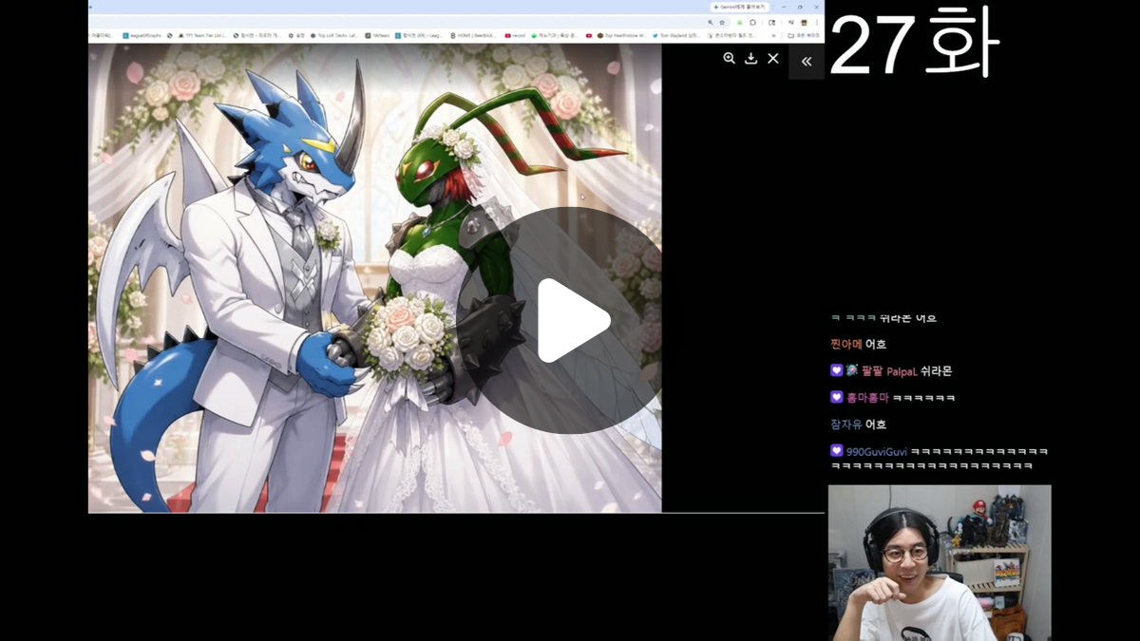This screenshot has width=1140, height=641.
Task: Click the green extension icon in the toolbar
Action: tap(739, 22)
